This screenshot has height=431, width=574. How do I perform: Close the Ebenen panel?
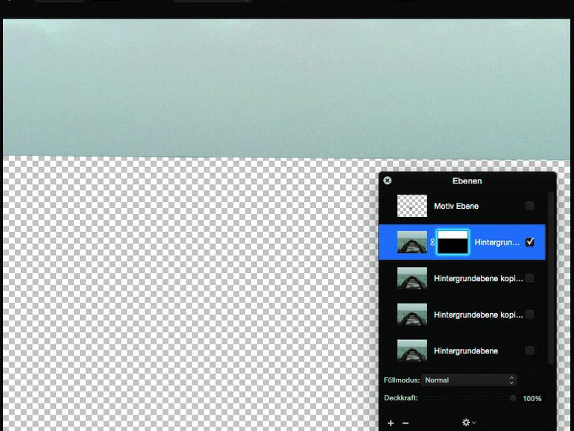388,180
